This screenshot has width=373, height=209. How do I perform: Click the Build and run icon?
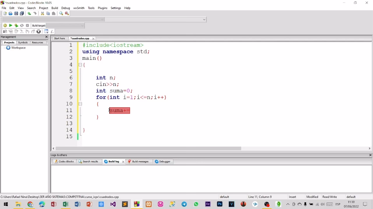16,26
